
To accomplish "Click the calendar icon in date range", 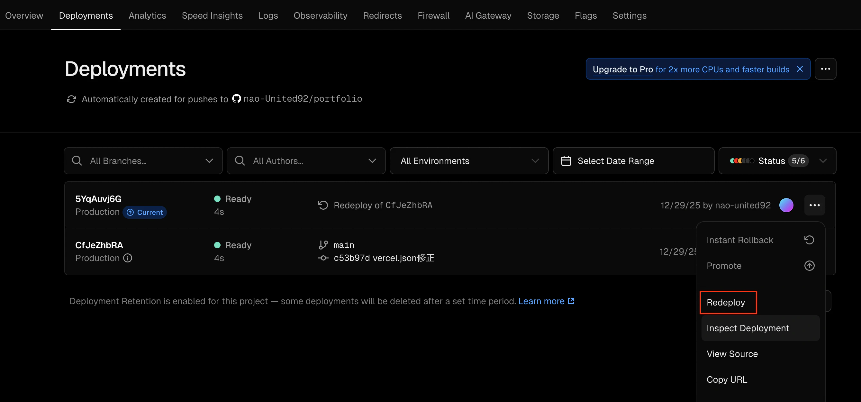I will [566, 161].
